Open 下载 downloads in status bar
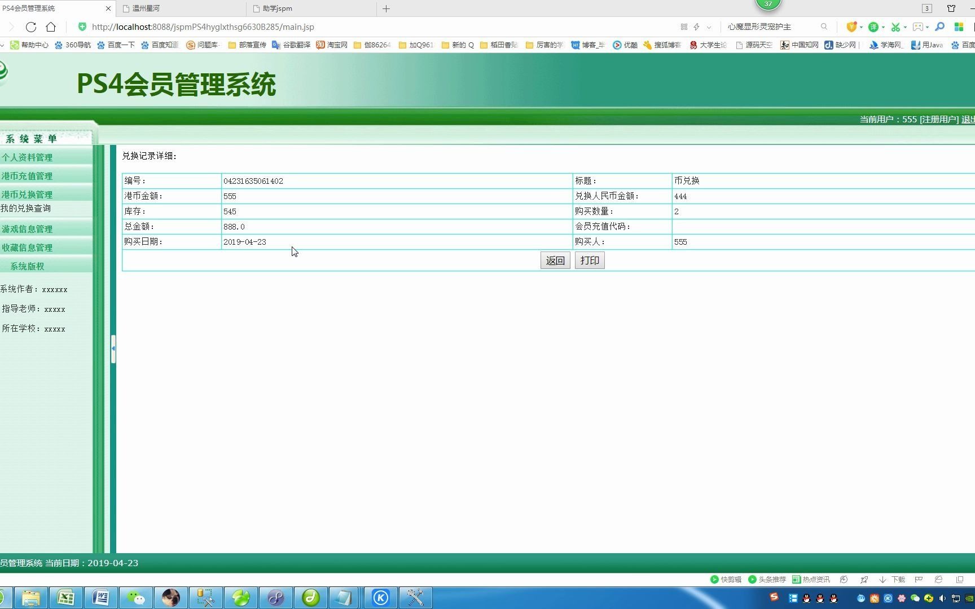This screenshot has width=975, height=609. [892, 579]
